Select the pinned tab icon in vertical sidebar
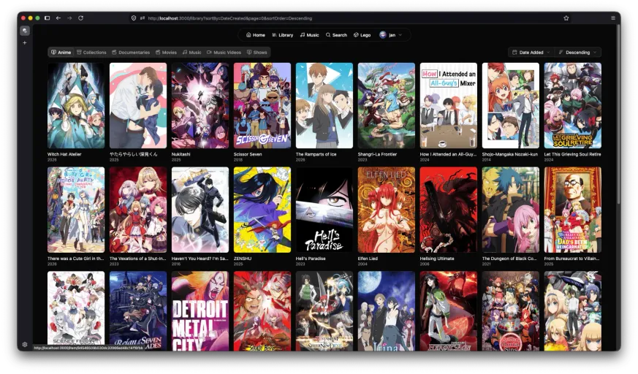This screenshot has height=374, width=638. (x=25, y=31)
